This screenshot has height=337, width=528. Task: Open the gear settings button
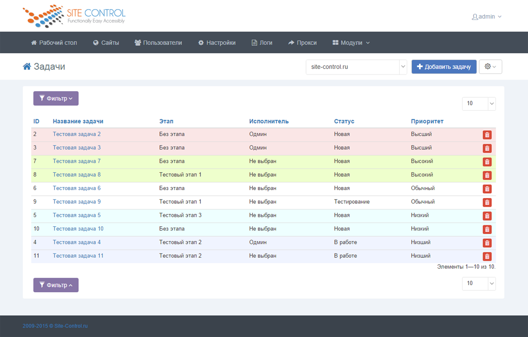point(490,67)
